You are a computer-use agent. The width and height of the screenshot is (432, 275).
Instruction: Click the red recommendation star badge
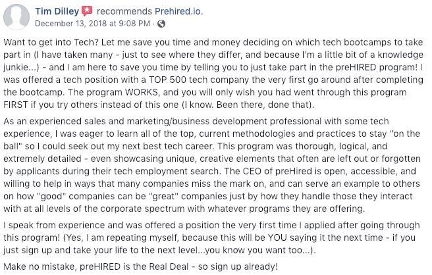[x=86, y=11]
